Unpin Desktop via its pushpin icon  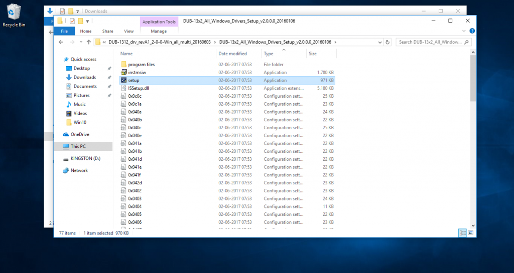click(109, 68)
